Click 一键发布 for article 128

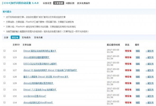[150, 77]
